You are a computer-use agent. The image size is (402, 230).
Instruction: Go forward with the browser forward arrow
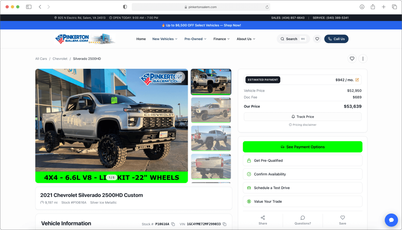49,7
